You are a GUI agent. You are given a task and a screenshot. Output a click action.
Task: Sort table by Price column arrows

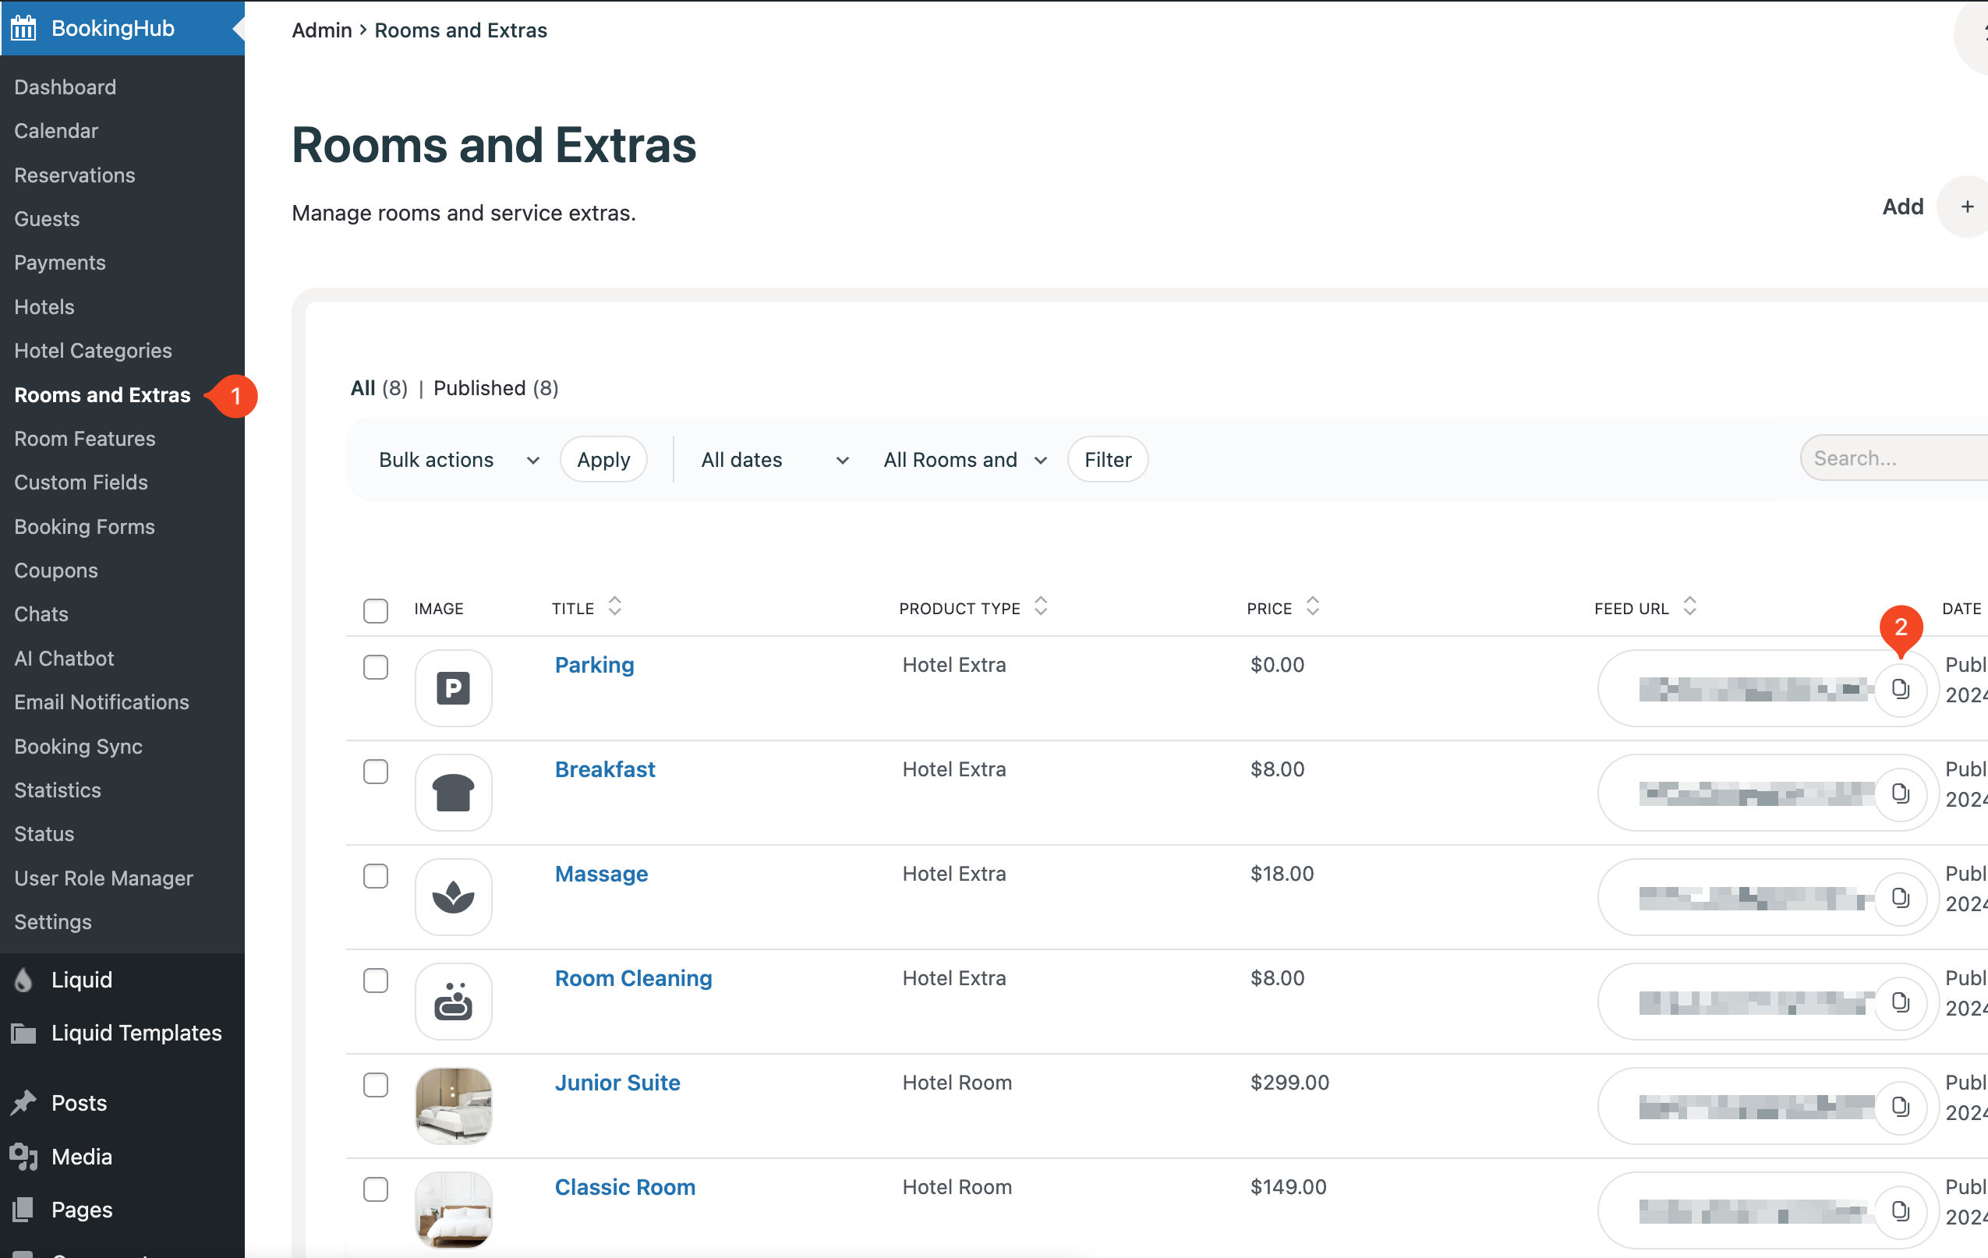click(x=1312, y=606)
